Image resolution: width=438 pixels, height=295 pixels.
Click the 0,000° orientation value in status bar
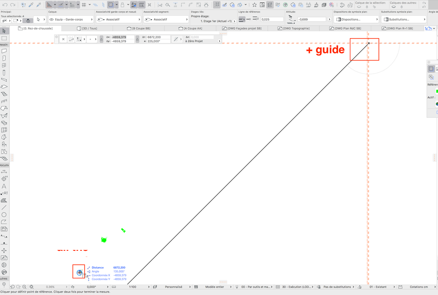pyautogui.click(x=91, y=287)
